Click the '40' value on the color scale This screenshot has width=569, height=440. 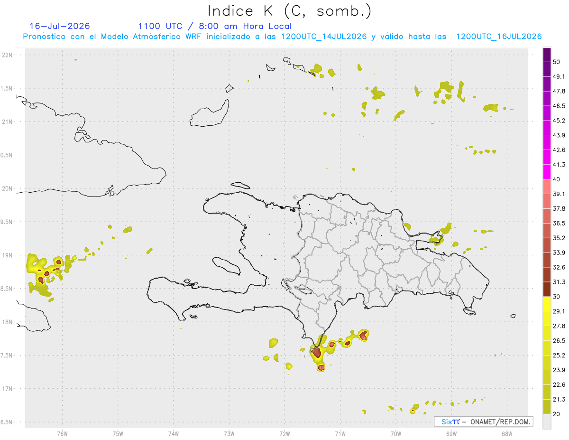pyautogui.click(x=557, y=179)
